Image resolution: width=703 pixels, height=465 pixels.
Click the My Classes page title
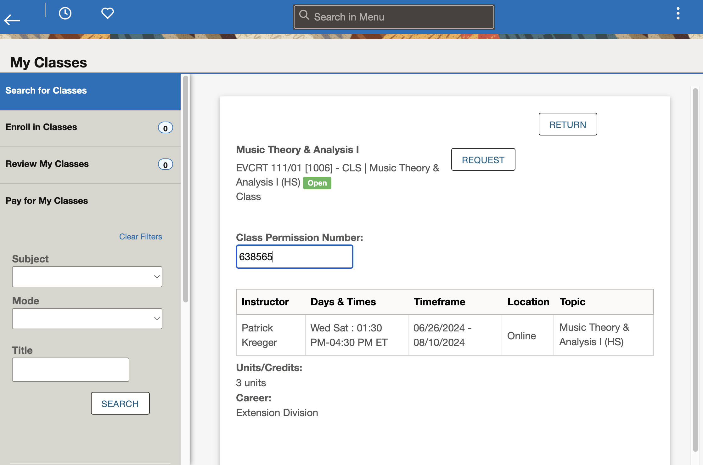click(48, 62)
